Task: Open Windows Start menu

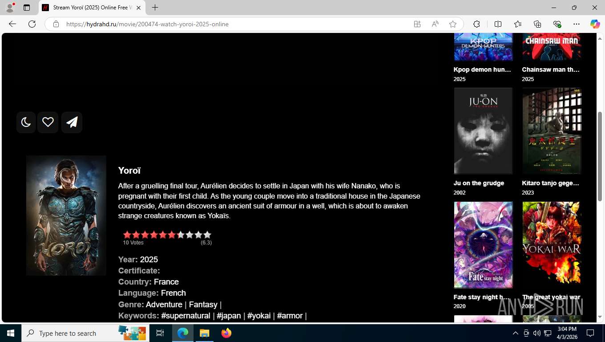Action: tap(11, 333)
